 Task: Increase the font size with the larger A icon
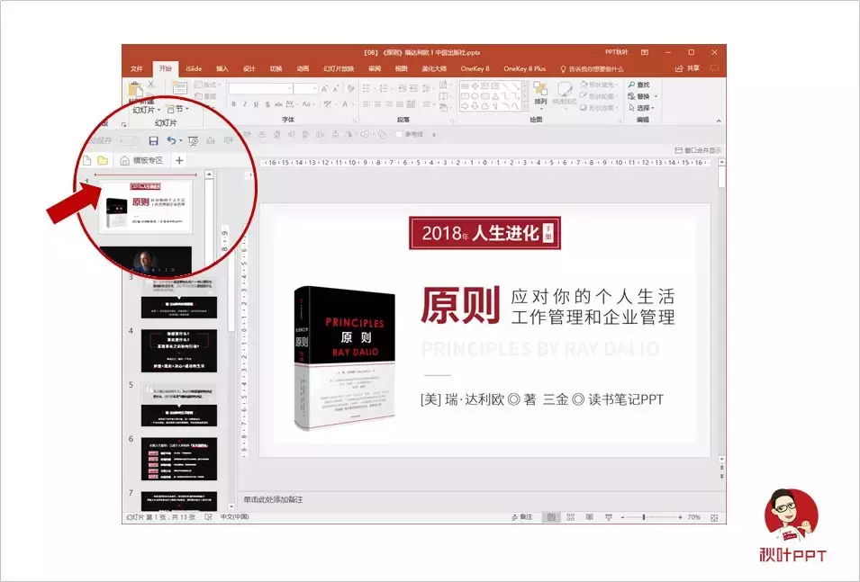(x=325, y=89)
